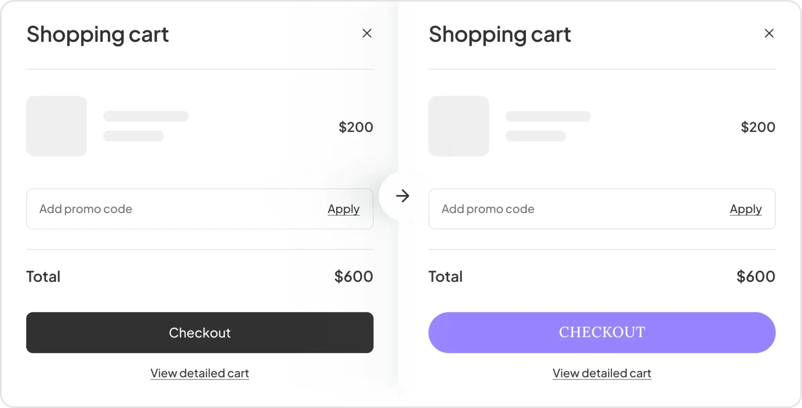802x408 pixels.
Task: Click left cart product title placeholder
Action: pos(146,116)
